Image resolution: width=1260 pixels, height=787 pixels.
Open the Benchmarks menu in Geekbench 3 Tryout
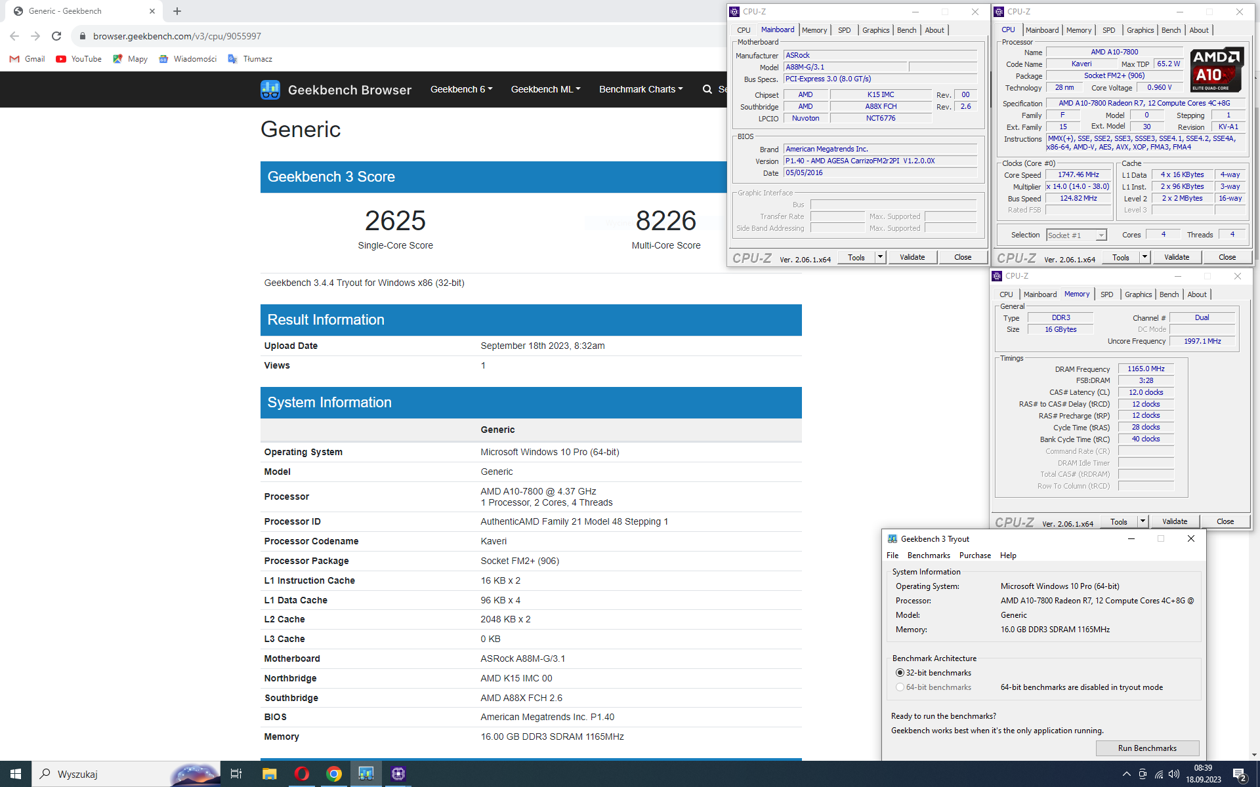[929, 555]
